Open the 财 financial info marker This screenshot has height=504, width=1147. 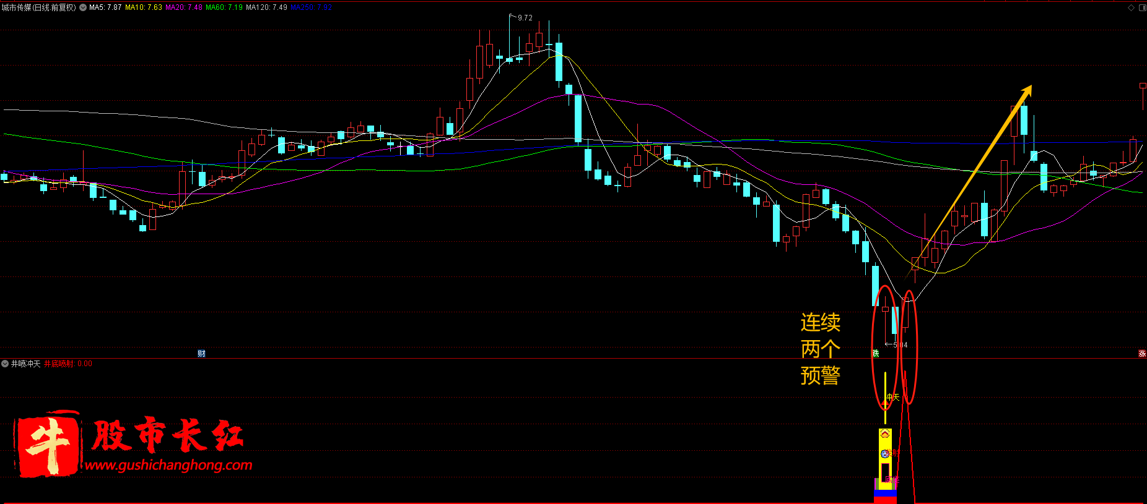click(x=201, y=354)
